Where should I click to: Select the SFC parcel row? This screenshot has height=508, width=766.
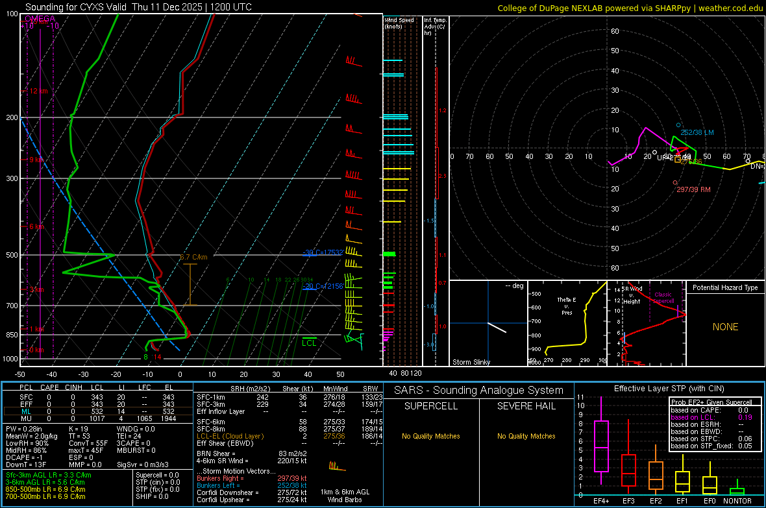tap(97, 397)
